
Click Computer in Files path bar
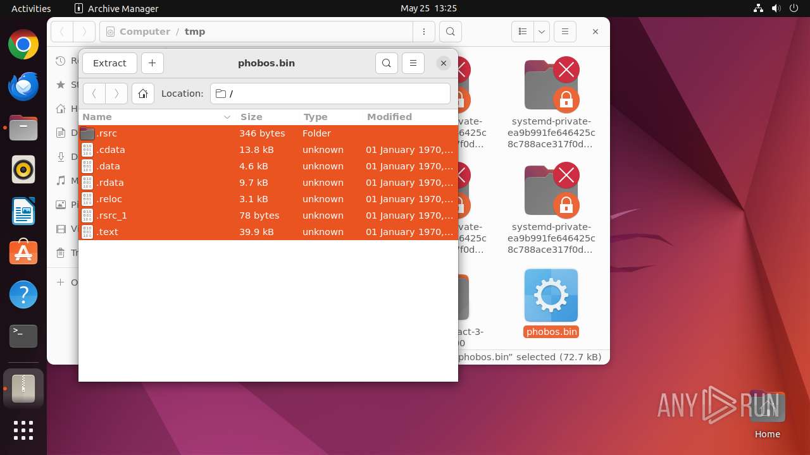tap(145, 32)
